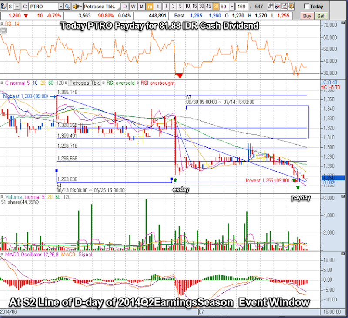Close the MACD panel with its corner X
The height and width of the screenshot is (318, 348).
pos(343,254)
